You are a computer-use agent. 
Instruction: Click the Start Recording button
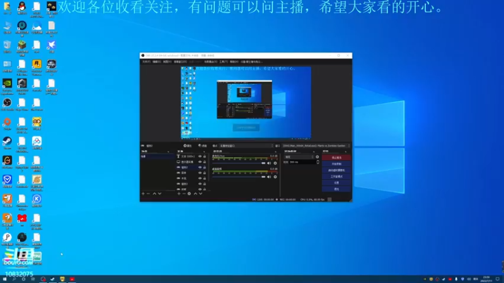coord(336,164)
